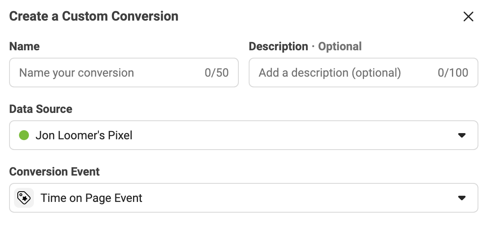Click the Time on Page Event text
Screen dimensions: 485x225
91,198
